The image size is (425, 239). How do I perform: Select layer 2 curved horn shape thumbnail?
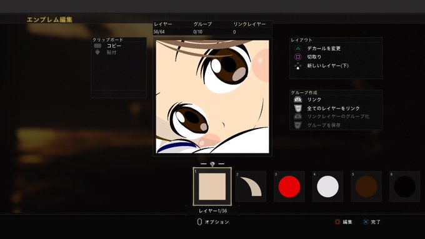[251, 187]
